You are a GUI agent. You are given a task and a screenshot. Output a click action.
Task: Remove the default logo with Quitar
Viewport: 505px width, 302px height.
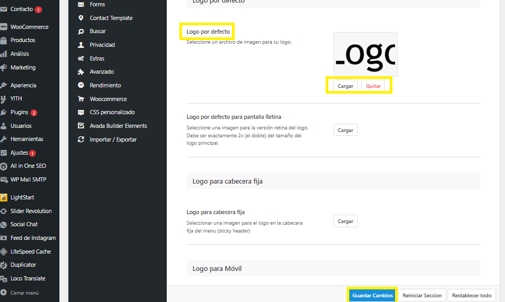(x=373, y=86)
